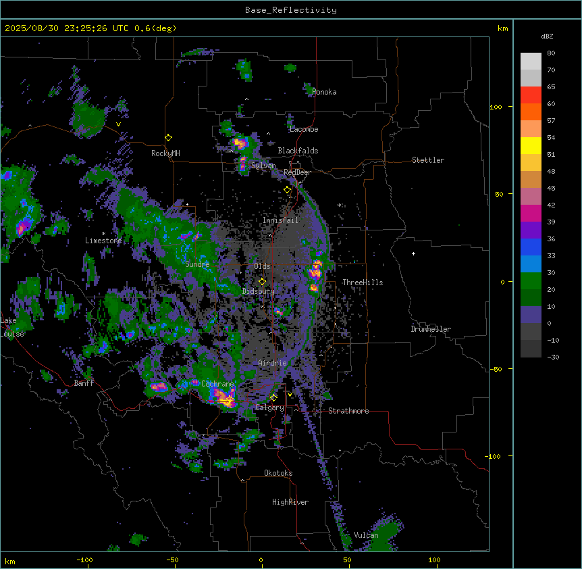Viewport: 582px width, 569px height.
Task: Click the Vulcan label
Action: click(367, 535)
